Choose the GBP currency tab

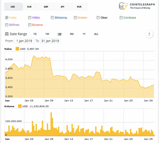(x=46, y=7)
